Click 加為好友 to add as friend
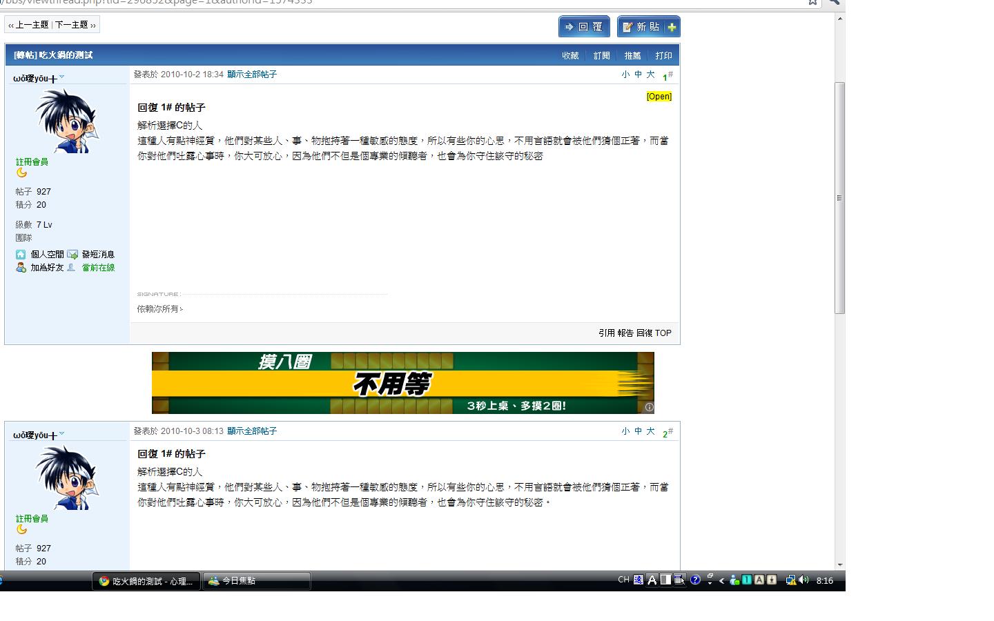Image resolution: width=994 pixels, height=621 pixels. (47, 268)
